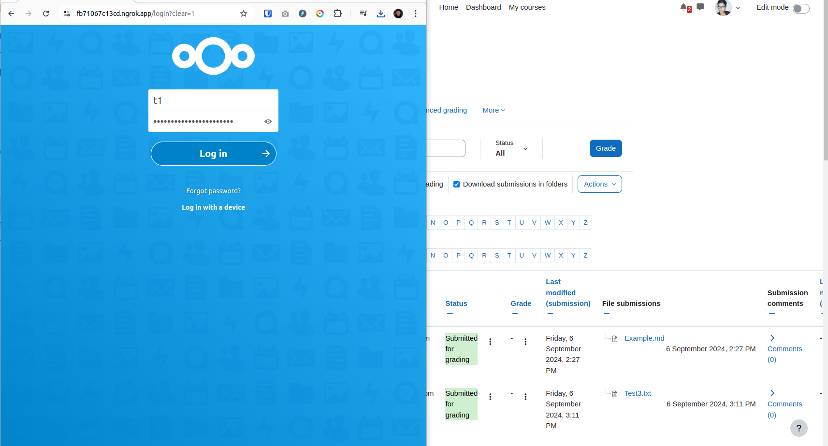Screen dimensions: 828x446
Task: Filter first name by letter Q
Action: pos(471,222)
